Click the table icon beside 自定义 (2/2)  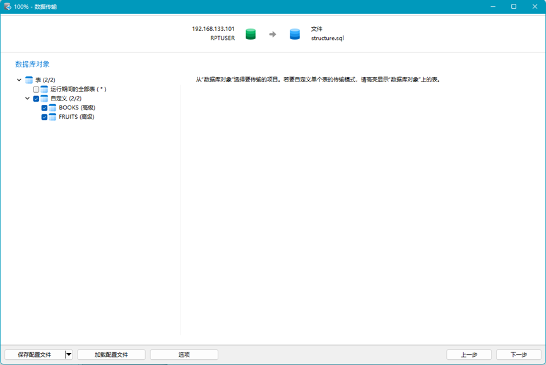pyautogui.click(x=44, y=99)
